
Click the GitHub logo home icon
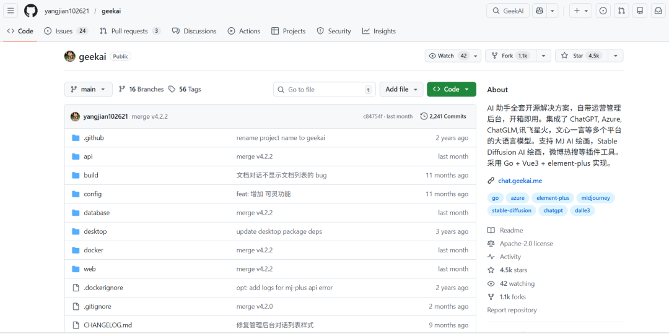pyautogui.click(x=31, y=11)
